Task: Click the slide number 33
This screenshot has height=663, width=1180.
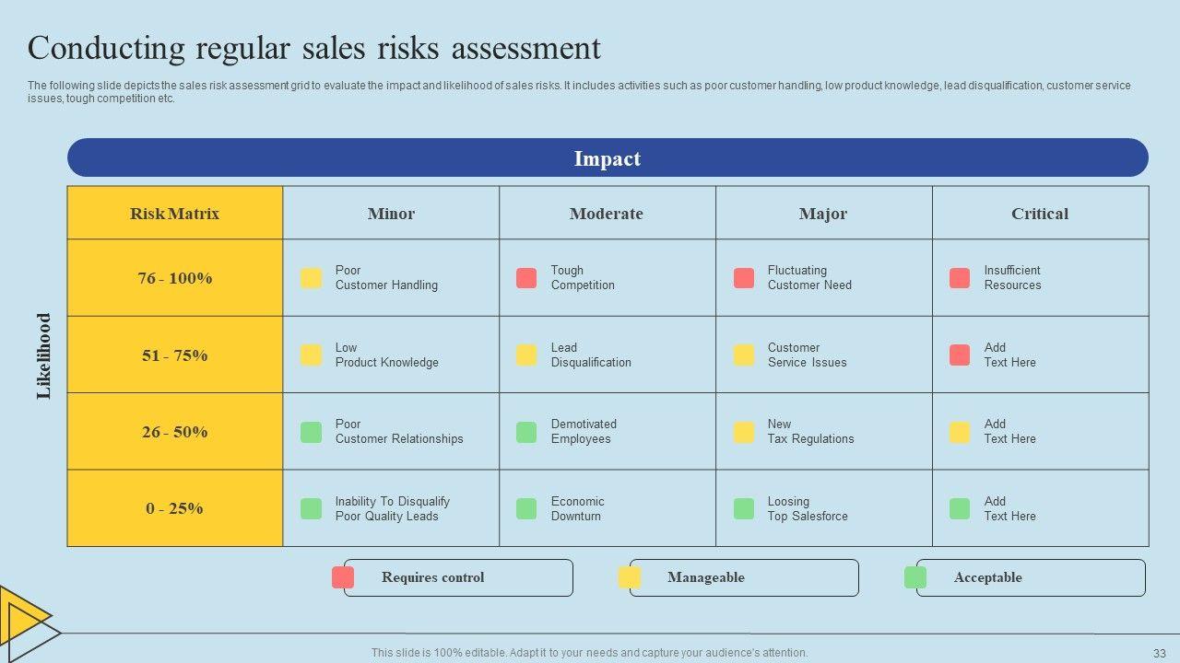Action: [x=1159, y=653]
